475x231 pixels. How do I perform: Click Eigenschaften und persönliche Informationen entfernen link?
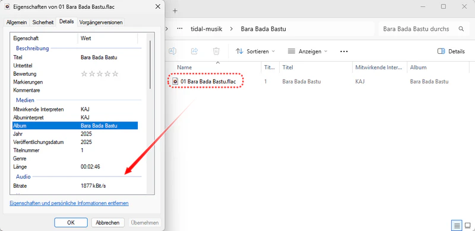coord(69,203)
